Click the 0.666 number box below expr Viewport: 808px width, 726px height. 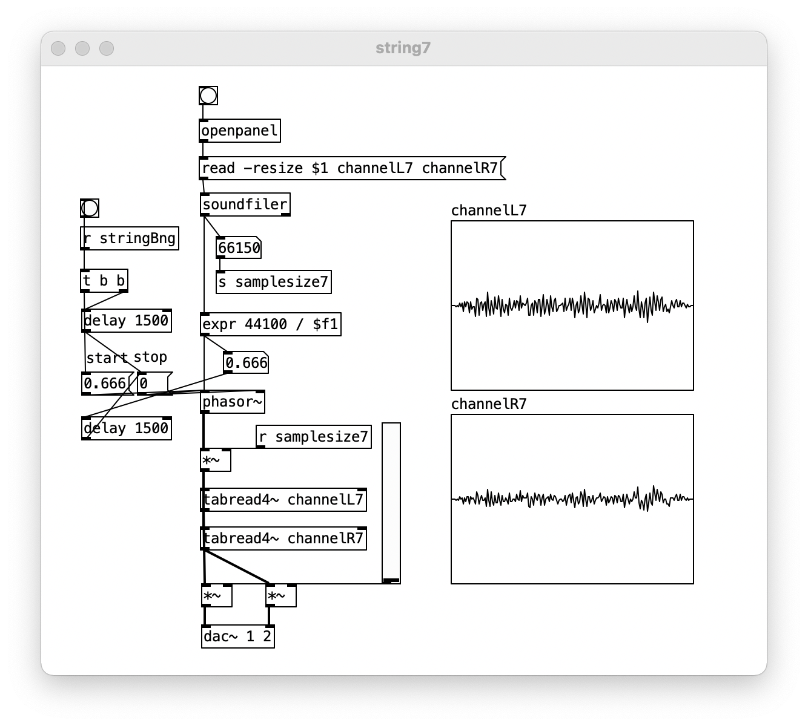[245, 363]
